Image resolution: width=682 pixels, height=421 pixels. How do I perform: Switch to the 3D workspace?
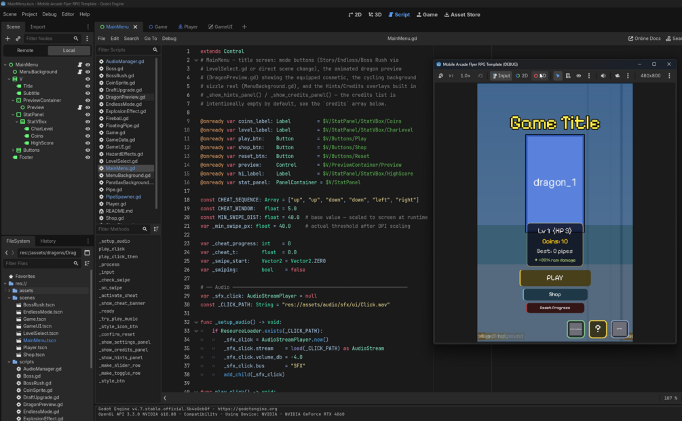coord(375,15)
